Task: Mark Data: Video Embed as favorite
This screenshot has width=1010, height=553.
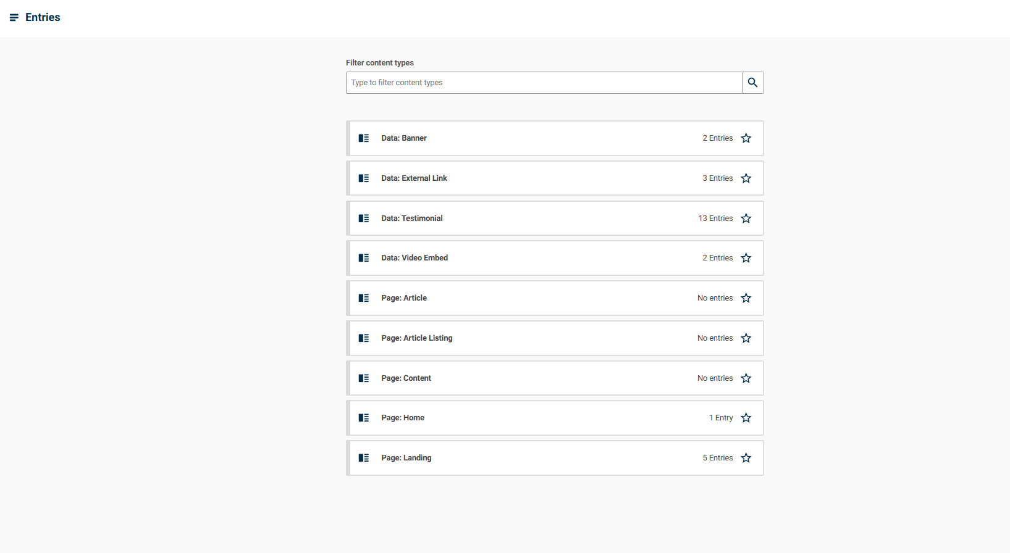Action: click(x=746, y=258)
